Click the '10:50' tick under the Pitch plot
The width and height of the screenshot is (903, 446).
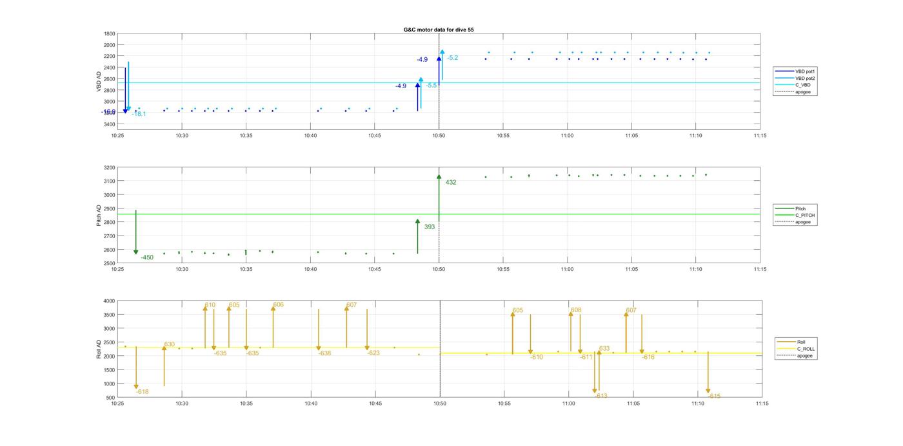tap(439, 270)
